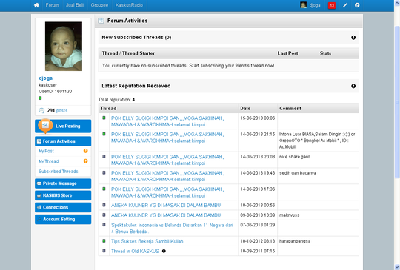Click the UserID: 1601130 text
This screenshot has height=270, width=400.
pyautogui.click(x=56, y=92)
